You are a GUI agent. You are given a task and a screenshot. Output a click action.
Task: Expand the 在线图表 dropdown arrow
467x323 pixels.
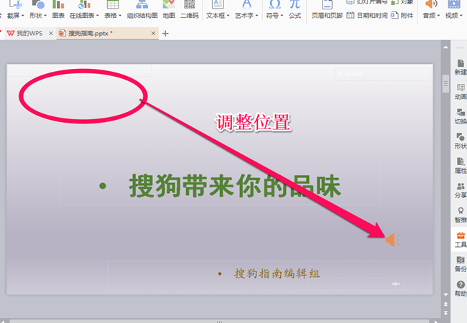[98, 16]
